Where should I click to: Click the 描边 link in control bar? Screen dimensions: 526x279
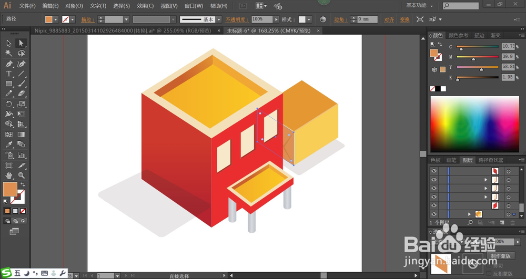point(88,20)
